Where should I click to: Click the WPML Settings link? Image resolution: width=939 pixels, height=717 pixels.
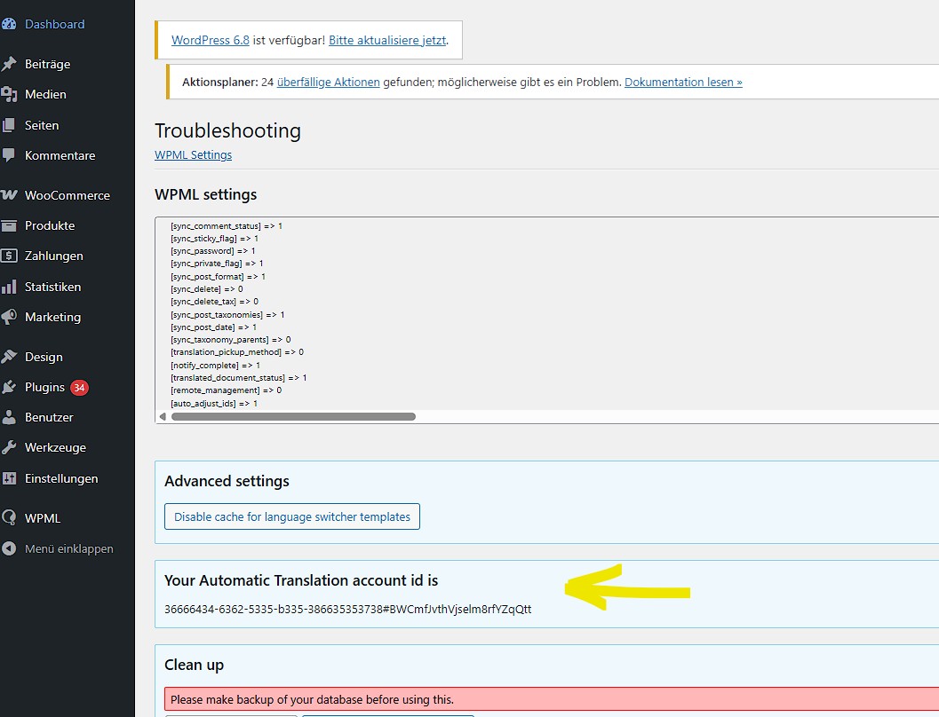(x=193, y=155)
